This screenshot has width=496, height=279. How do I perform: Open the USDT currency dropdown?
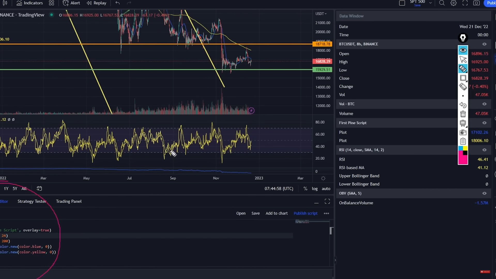pos(321,14)
